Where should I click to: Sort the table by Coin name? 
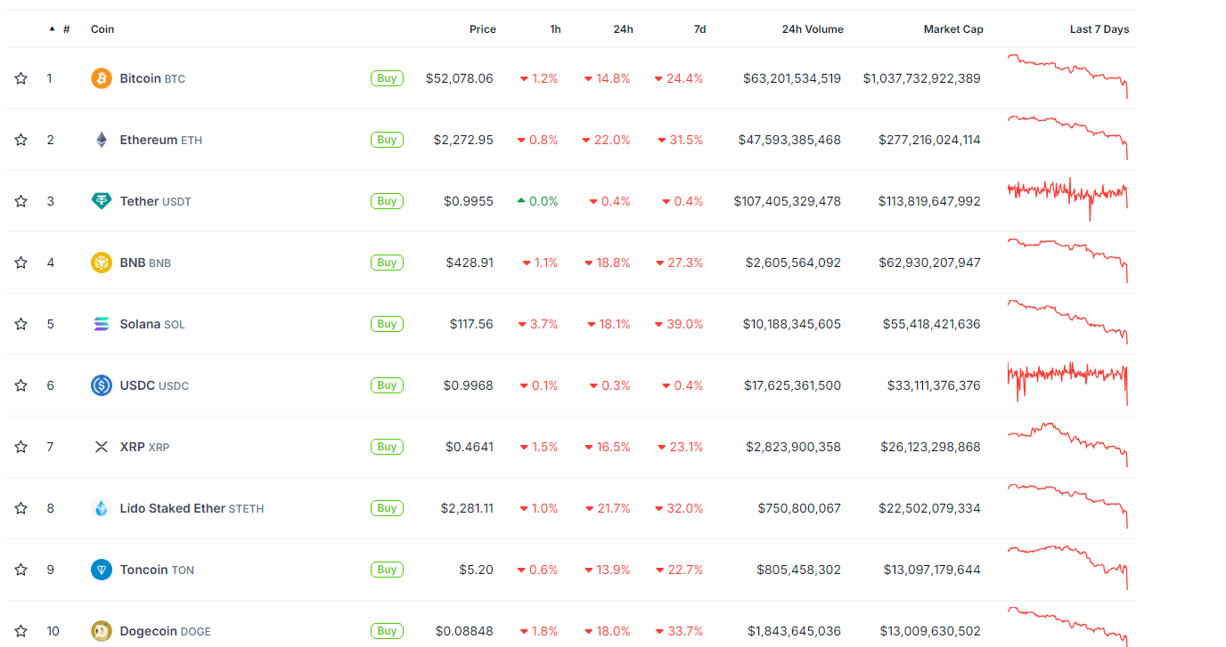point(102,29)
